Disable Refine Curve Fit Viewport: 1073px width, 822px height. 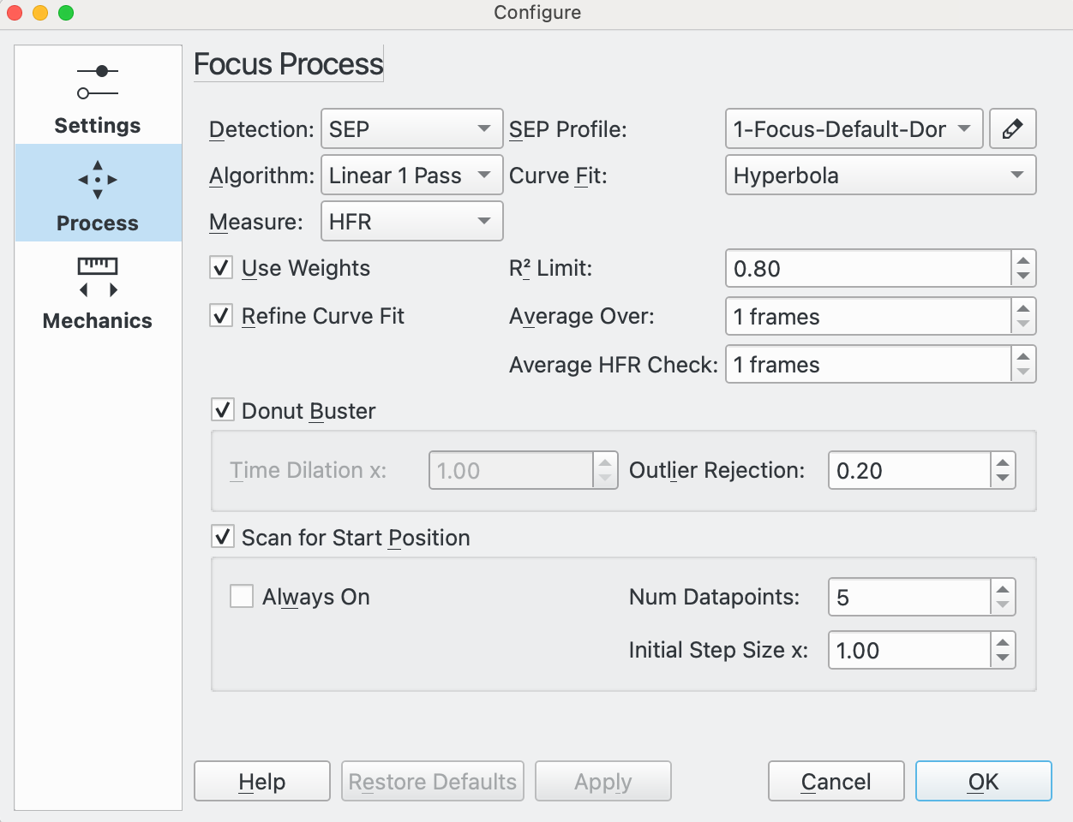pyautogui.click(x=221, y=316)
